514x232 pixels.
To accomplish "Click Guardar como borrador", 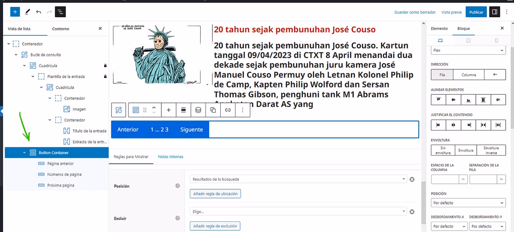I will click(x=415, y=12).
